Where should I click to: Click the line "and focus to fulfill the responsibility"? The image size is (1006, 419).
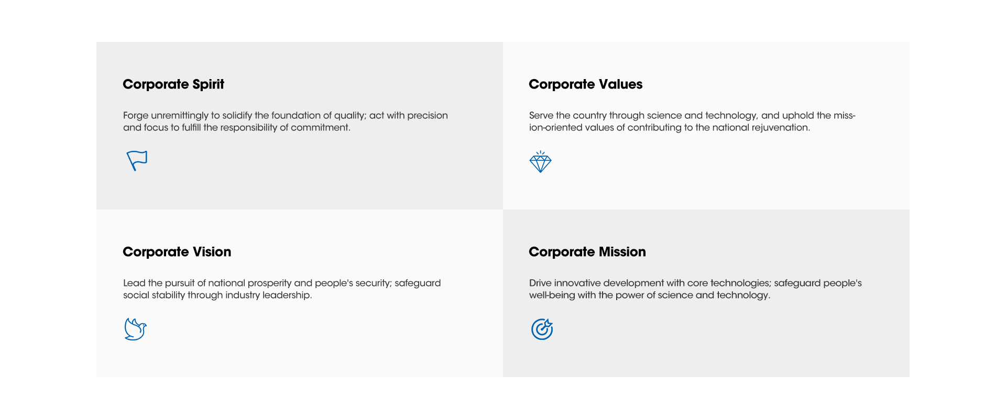click(236, 128)
